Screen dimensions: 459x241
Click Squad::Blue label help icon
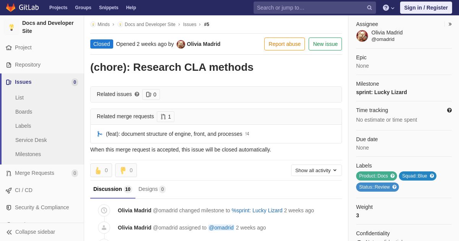click(x=432, y=176)
